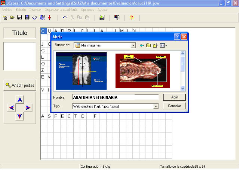Open the output configuration palette icon

[x=117, y=17]
